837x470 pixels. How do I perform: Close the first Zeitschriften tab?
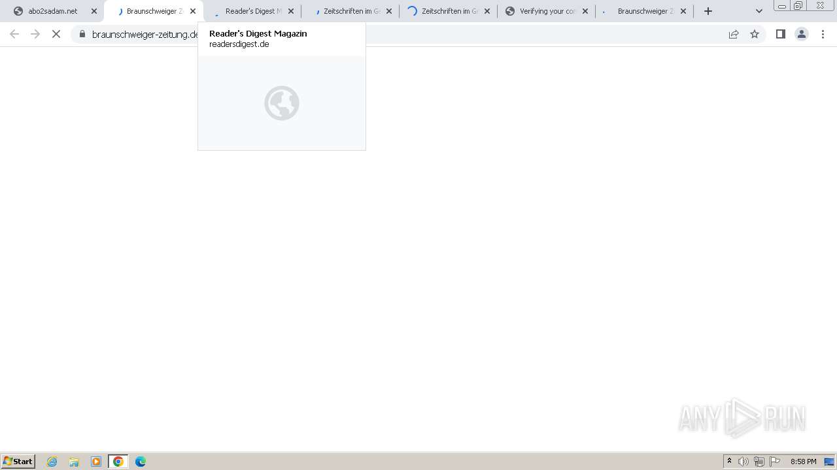coord(389,11)
